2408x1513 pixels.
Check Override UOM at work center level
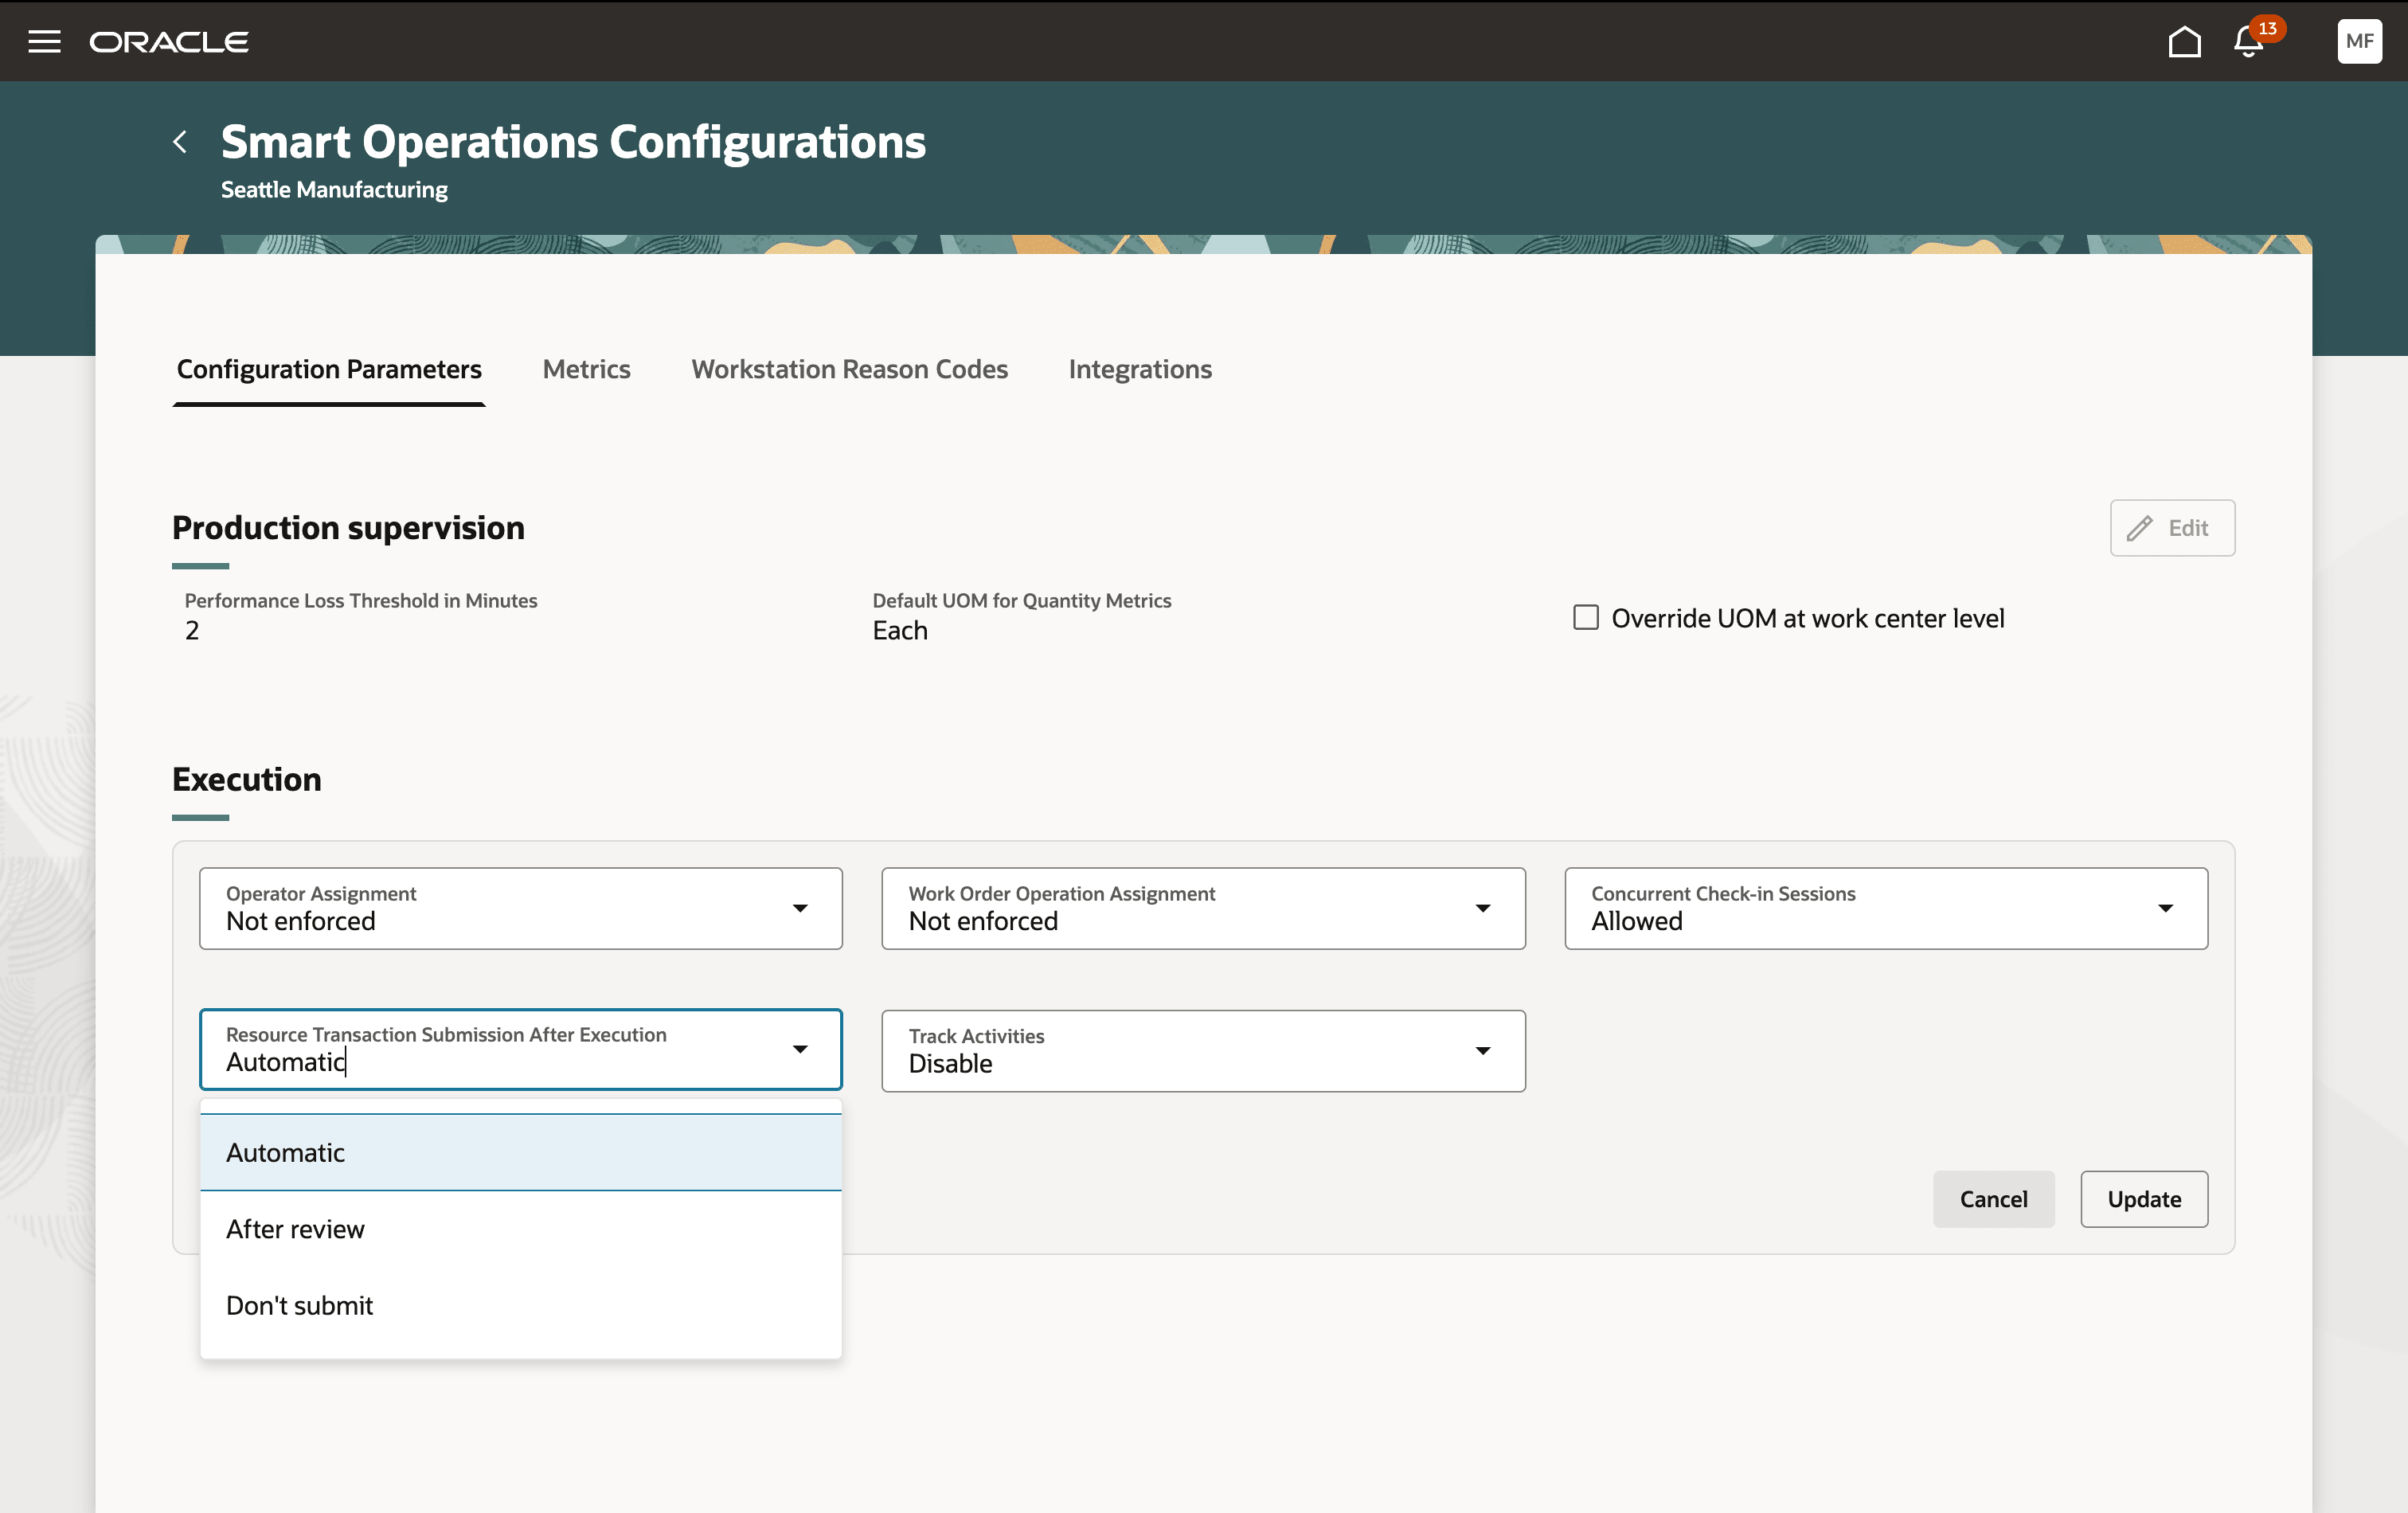(1585, 617)
